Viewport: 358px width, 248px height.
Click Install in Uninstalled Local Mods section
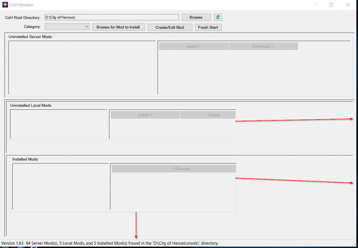pyautogui.click(x=145, y=115)
